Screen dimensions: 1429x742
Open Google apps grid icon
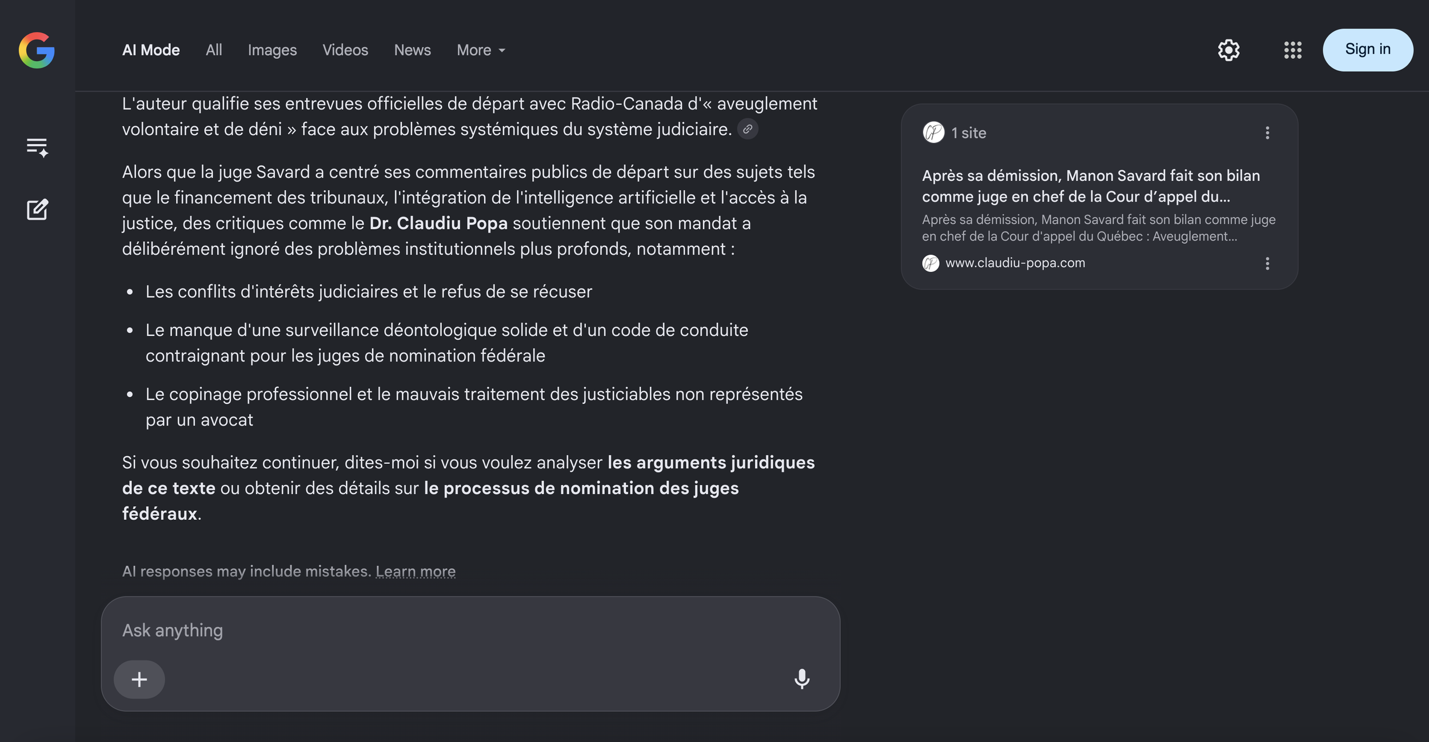[x=1292, y=50]
